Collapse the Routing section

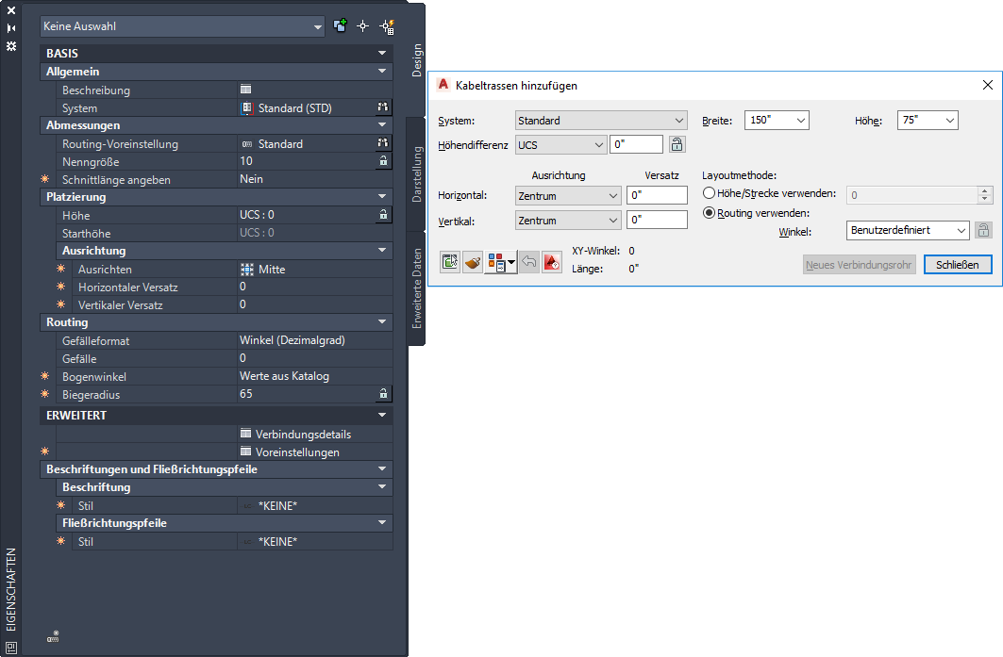(x=382, y=321)
